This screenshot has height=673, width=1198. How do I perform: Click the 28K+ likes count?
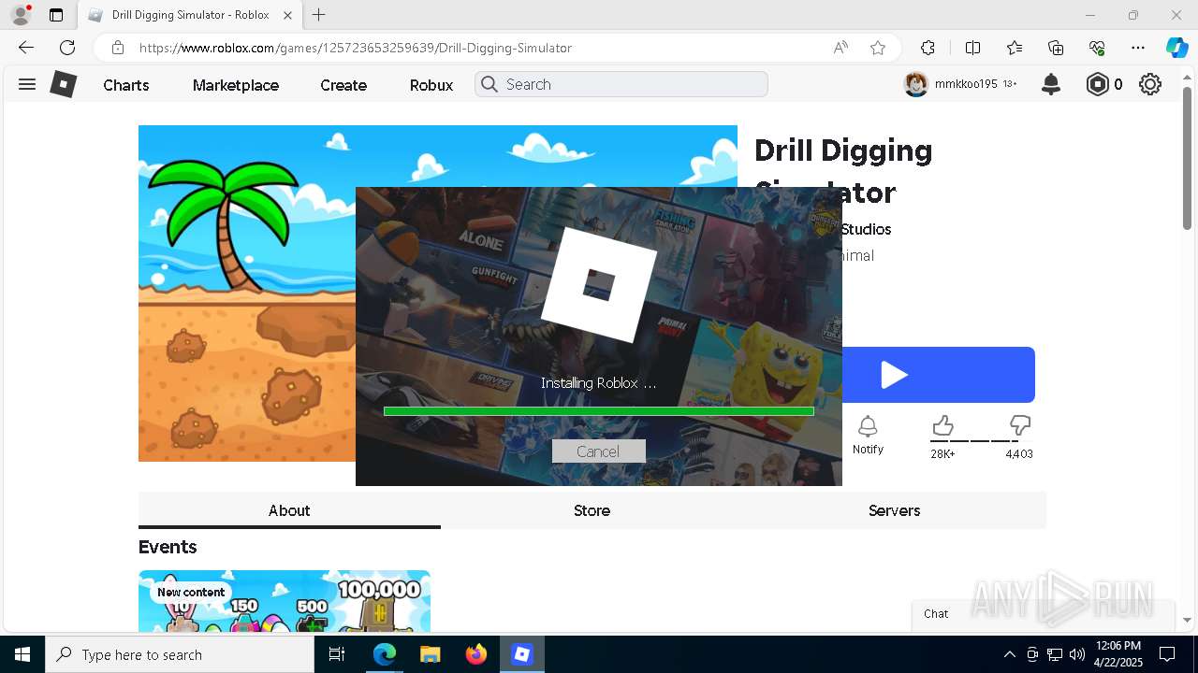pos(942,454)
